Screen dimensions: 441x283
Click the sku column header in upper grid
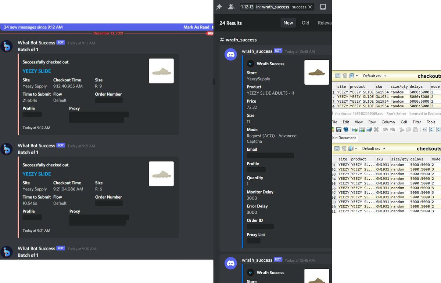(382, 87)
